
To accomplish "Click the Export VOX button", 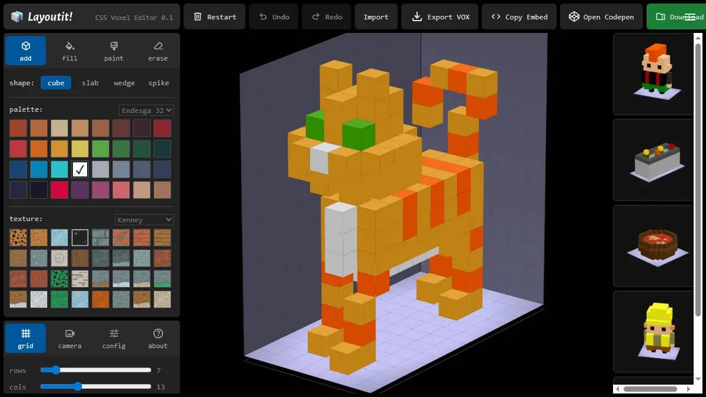I will 440,16.
